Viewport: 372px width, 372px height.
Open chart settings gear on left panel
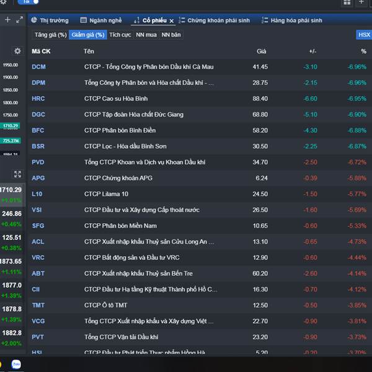17,51
